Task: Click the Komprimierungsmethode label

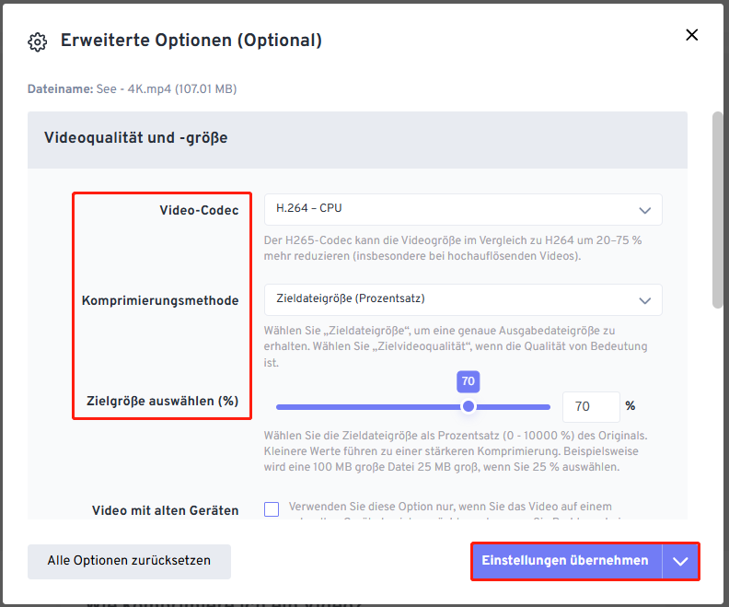Action: 160,300
